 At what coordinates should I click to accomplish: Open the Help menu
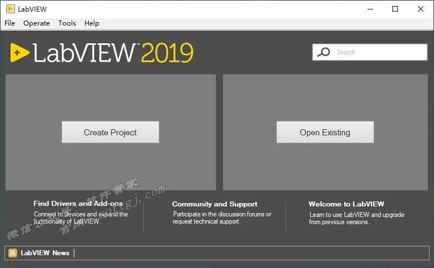(x=92, y=23)
